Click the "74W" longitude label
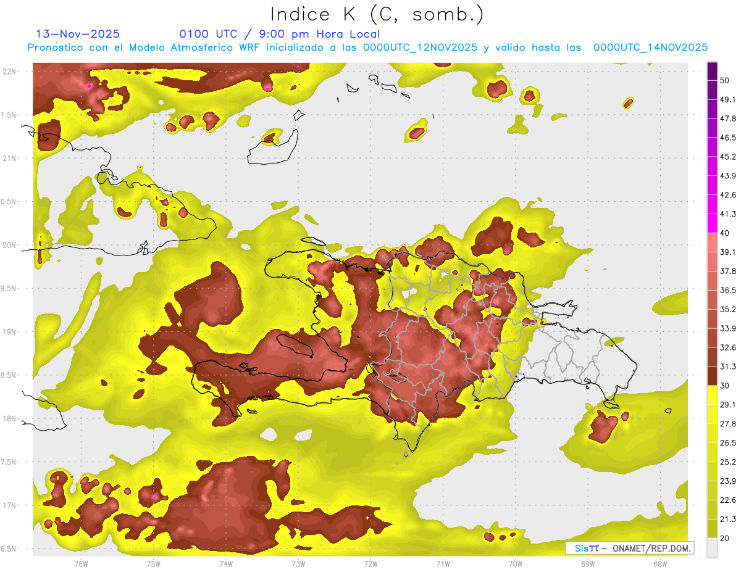Screen dimensions: 741x572 click(226, 564)
